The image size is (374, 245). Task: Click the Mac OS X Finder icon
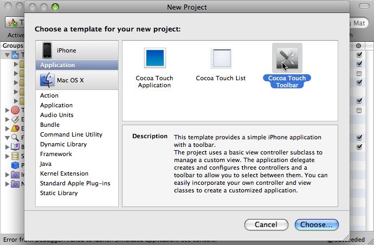tap(47, 80)
